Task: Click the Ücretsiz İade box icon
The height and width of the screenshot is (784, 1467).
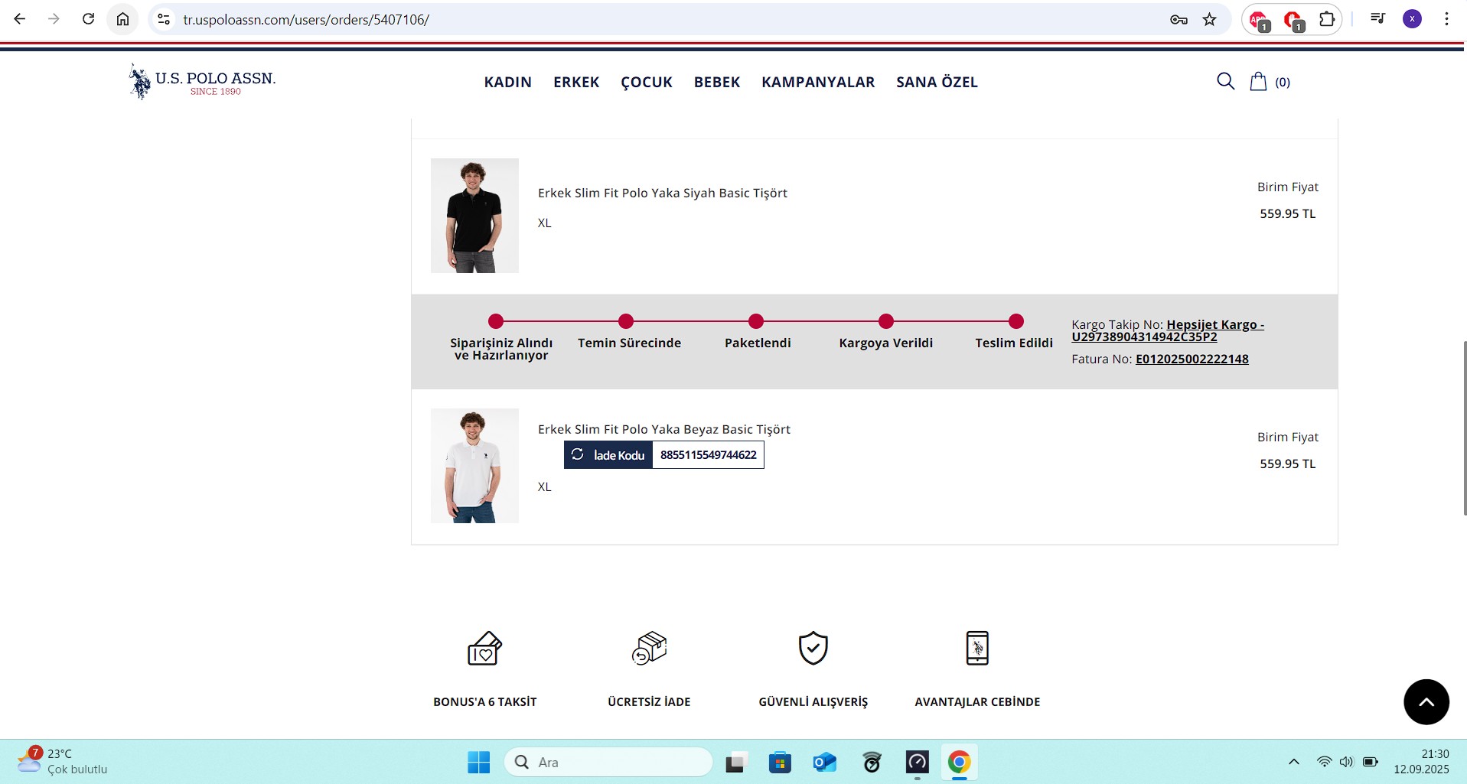Action: pyautogui.click(x=649, y=649)
